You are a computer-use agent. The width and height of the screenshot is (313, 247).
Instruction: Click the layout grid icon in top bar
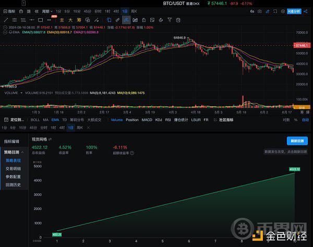click(x=29, y=11)
